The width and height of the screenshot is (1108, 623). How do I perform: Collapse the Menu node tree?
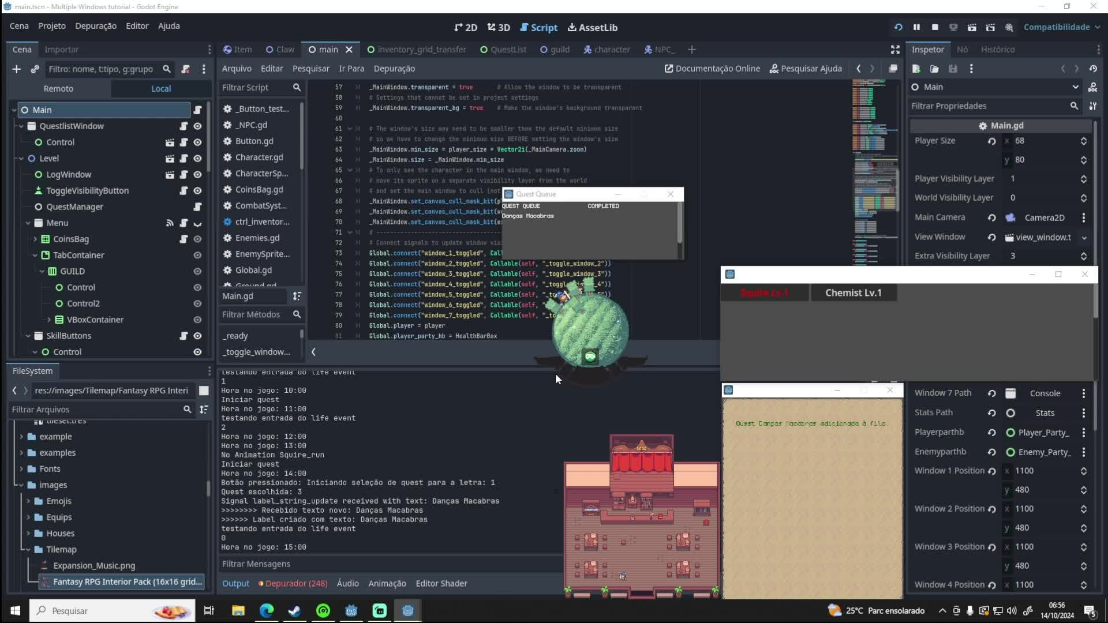(x=28, y=223)
